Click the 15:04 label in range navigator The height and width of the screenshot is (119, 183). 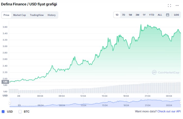(x=105, y=105)
